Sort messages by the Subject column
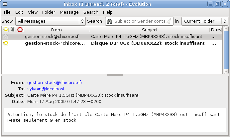 pyautogui.click(x=150, y=30)
